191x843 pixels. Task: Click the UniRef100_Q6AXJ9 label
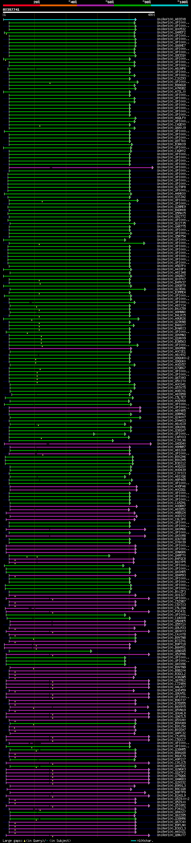pos(171,128)
